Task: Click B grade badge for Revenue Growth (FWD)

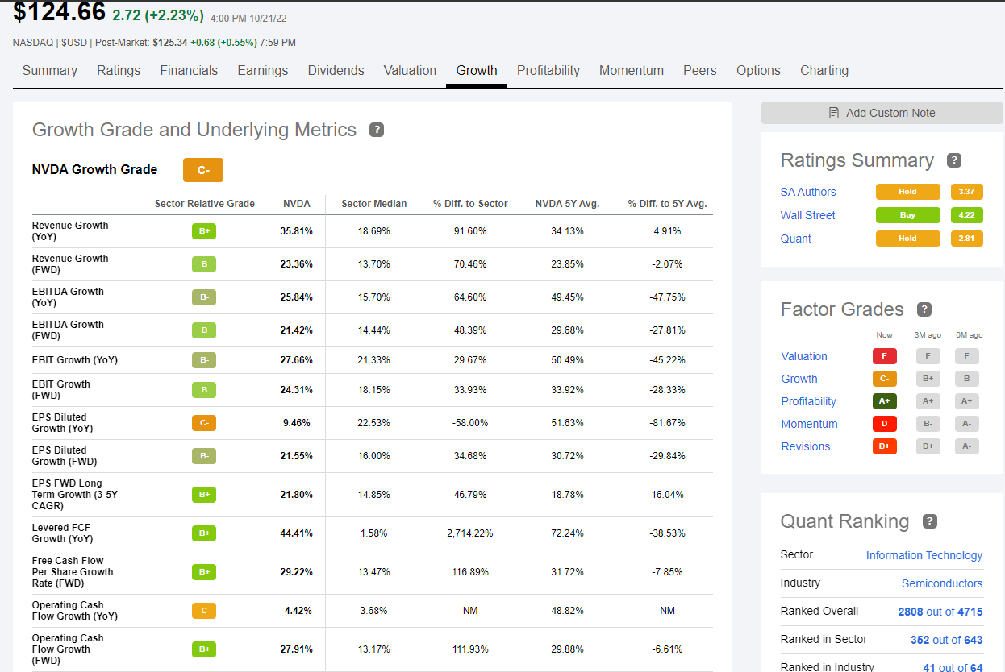Action: click(204, 264)
